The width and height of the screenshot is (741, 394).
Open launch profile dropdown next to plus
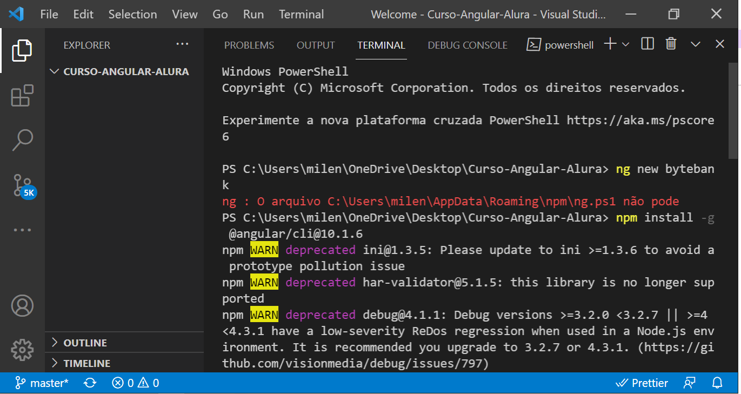pyautogui.click(x=625, y=44)
